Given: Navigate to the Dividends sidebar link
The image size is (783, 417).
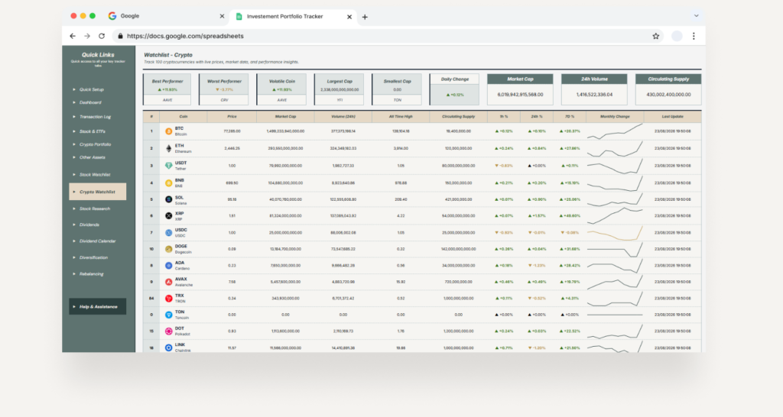Looking at the screenshot, I should point(89,225).
